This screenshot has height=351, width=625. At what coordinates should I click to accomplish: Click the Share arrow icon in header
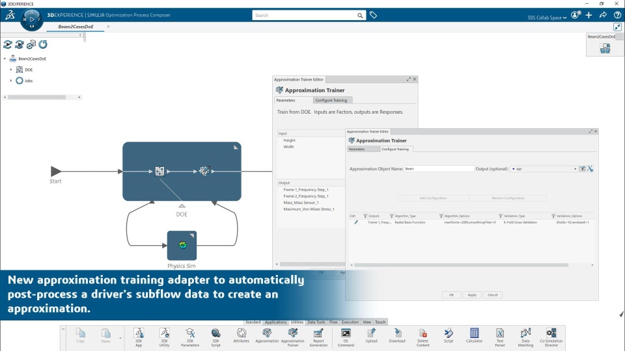(603, 15)
